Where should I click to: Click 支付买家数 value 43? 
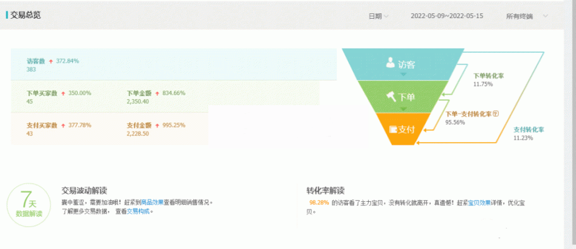pos(30,134)
